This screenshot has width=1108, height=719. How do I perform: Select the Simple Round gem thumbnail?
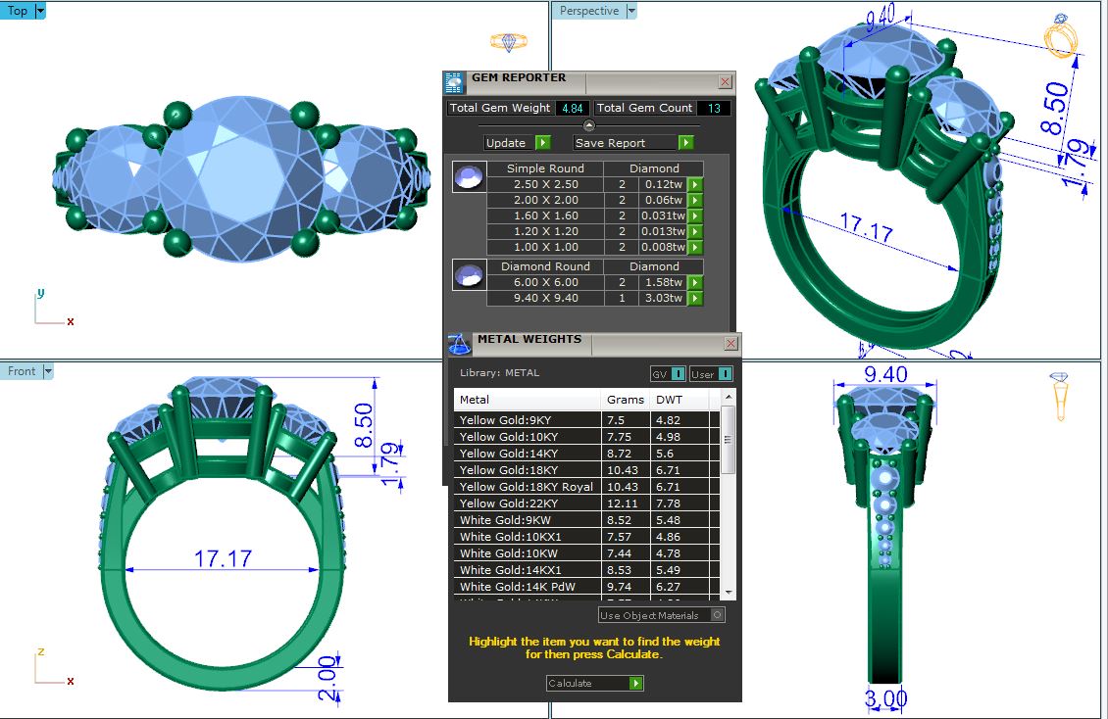click(x=469, y=177)
